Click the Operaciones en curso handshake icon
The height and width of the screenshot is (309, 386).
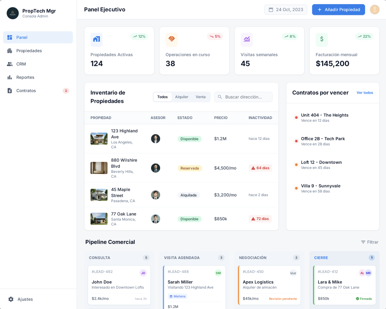click(x=171, y=39)
